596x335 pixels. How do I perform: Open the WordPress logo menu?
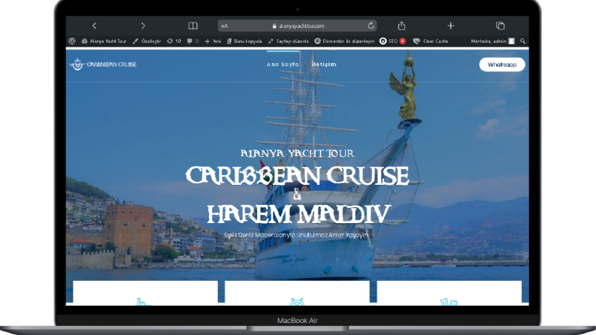coord(72,41)
